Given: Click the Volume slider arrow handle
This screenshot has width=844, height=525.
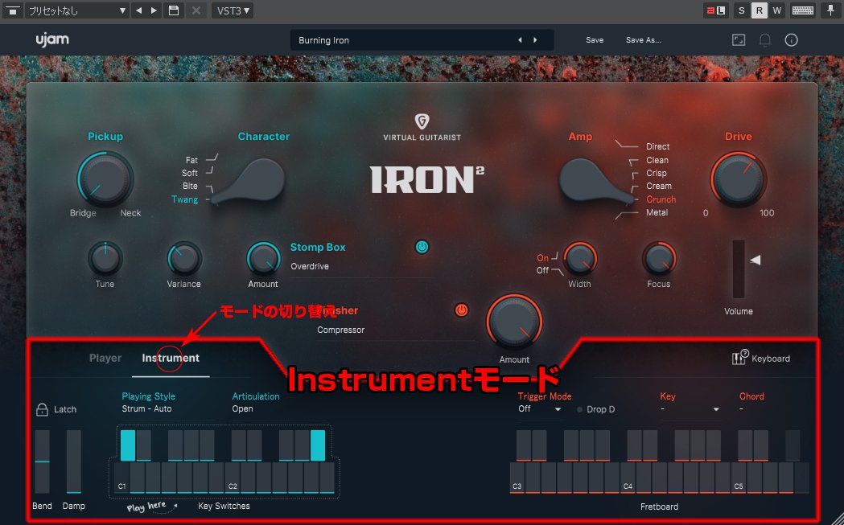Looking at the screenshot, I should 755,260.
